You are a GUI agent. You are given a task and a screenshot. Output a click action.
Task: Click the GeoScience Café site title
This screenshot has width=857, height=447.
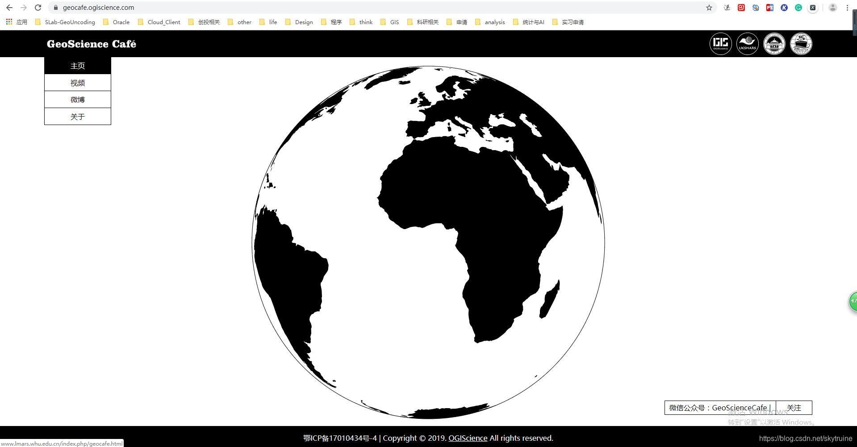click(x=92, y=44)
